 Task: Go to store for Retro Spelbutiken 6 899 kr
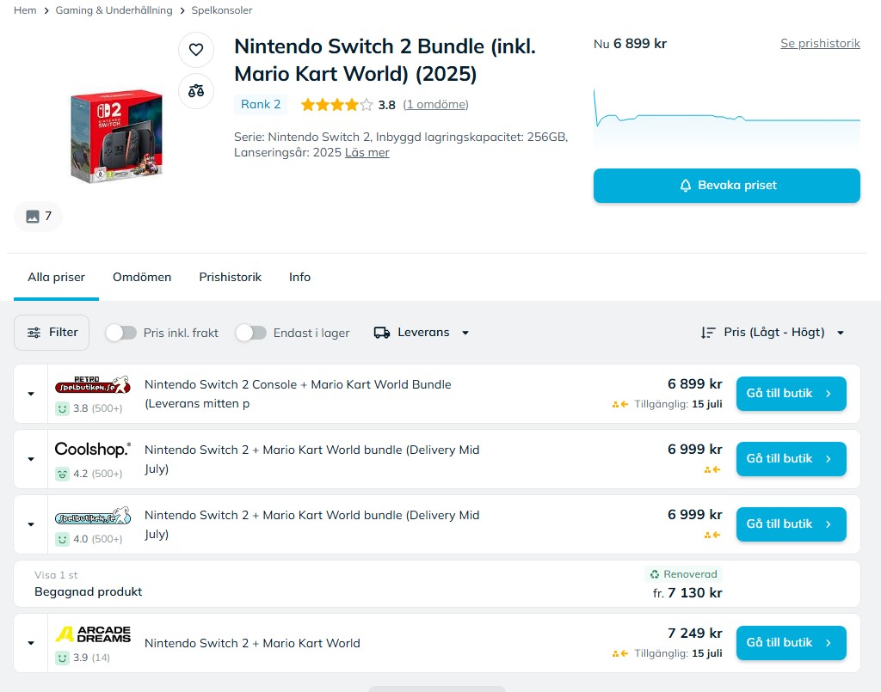click(x=792, y=394)
